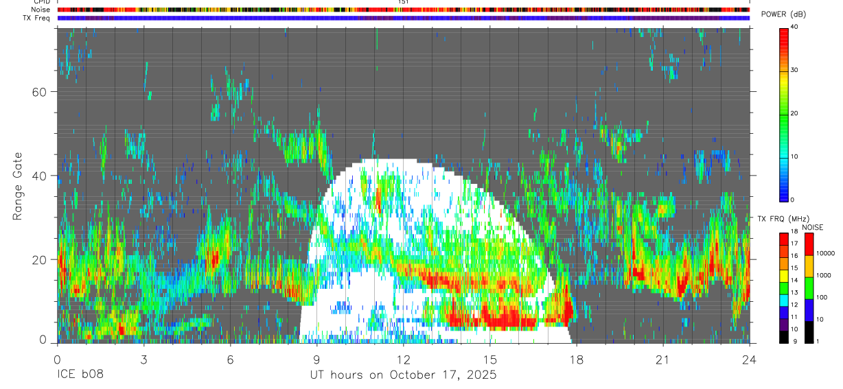
Task: Click x-axis hour label '12'
Action: coord(404,359)
